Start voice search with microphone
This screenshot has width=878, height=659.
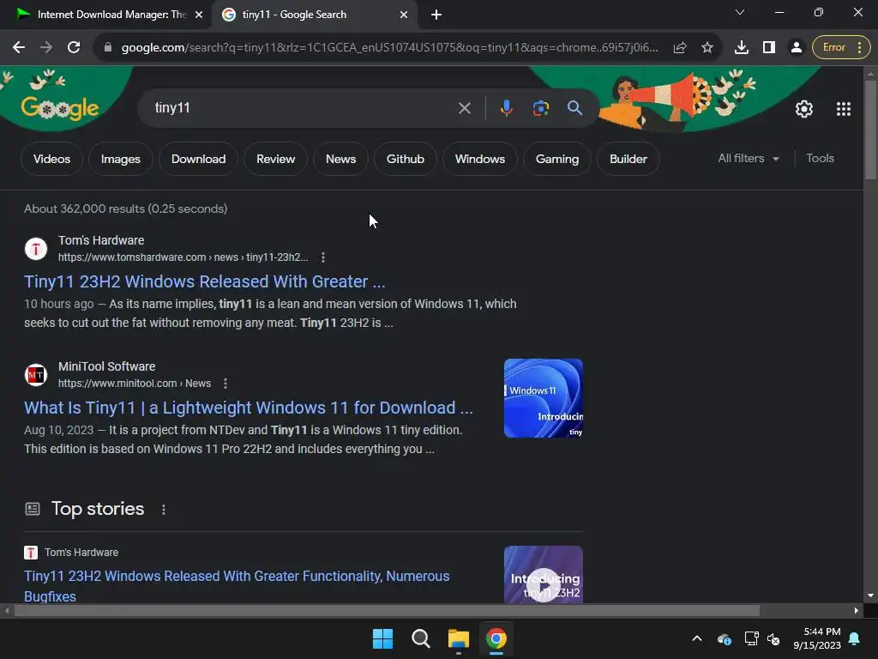tap(506, 107)
